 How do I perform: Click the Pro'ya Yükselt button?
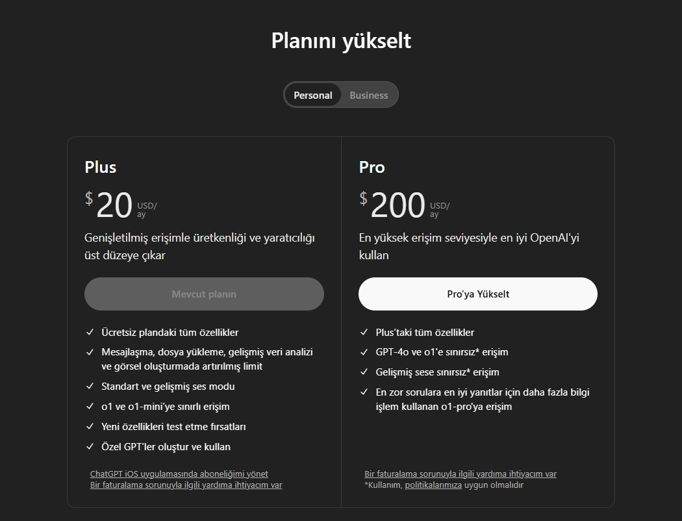(478, 294)
